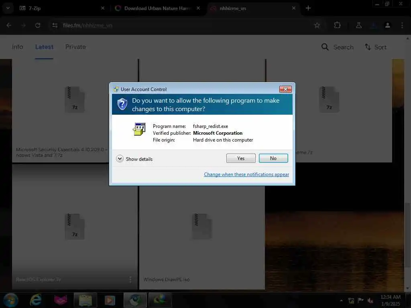Open the pink app icon on taskbar

[61, 300]
